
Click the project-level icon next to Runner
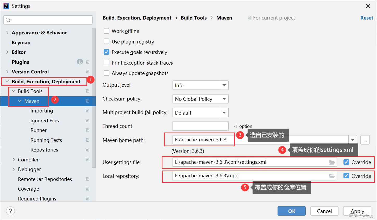(87, 130)
